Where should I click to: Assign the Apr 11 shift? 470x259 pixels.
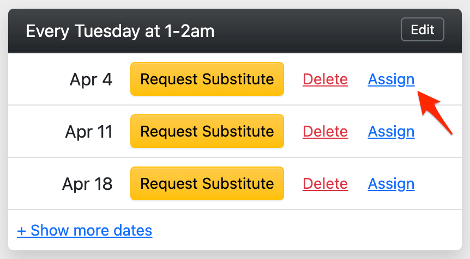click(391, 132)
